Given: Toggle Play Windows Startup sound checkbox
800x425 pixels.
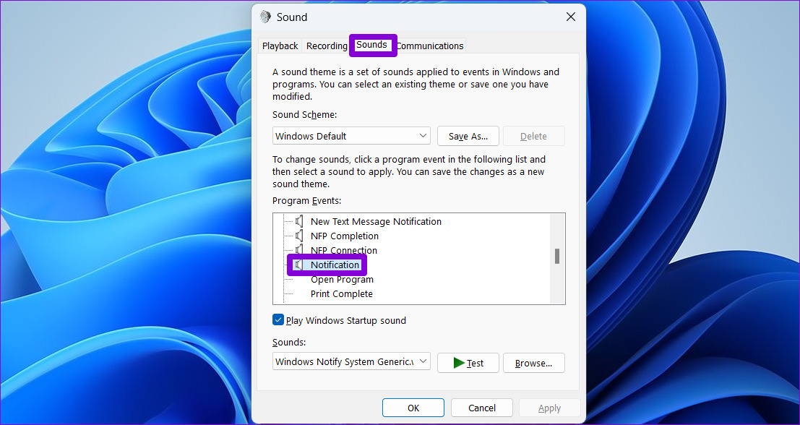Looking at the screenshot, I should coord(278,320).
